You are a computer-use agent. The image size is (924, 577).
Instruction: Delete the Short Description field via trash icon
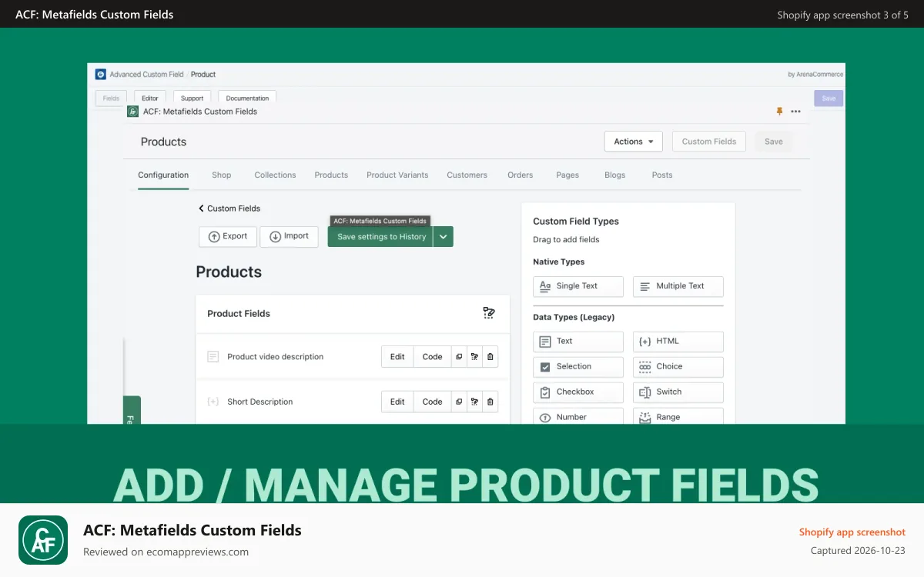click(x=490, y=402)
